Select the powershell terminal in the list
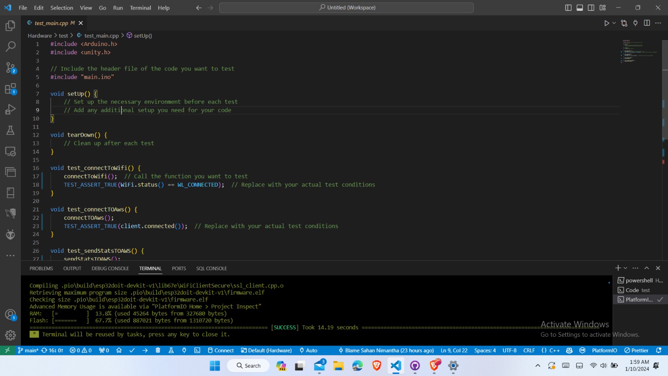668x376 pixels. click(x=640, y=280)
